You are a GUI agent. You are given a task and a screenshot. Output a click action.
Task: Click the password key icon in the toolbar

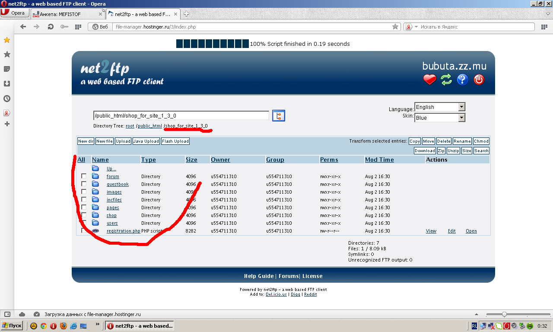point(64,27)
